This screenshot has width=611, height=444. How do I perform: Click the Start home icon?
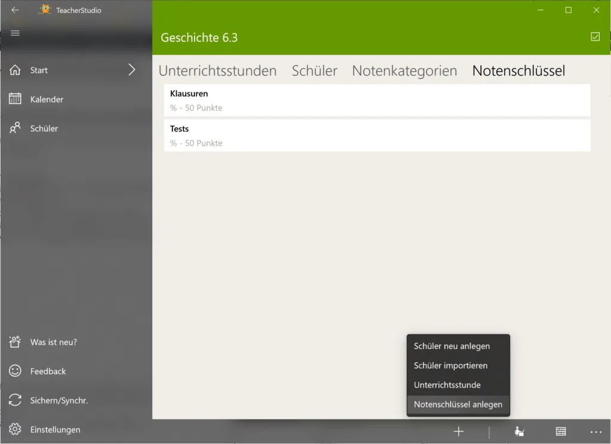pos(15,70)
